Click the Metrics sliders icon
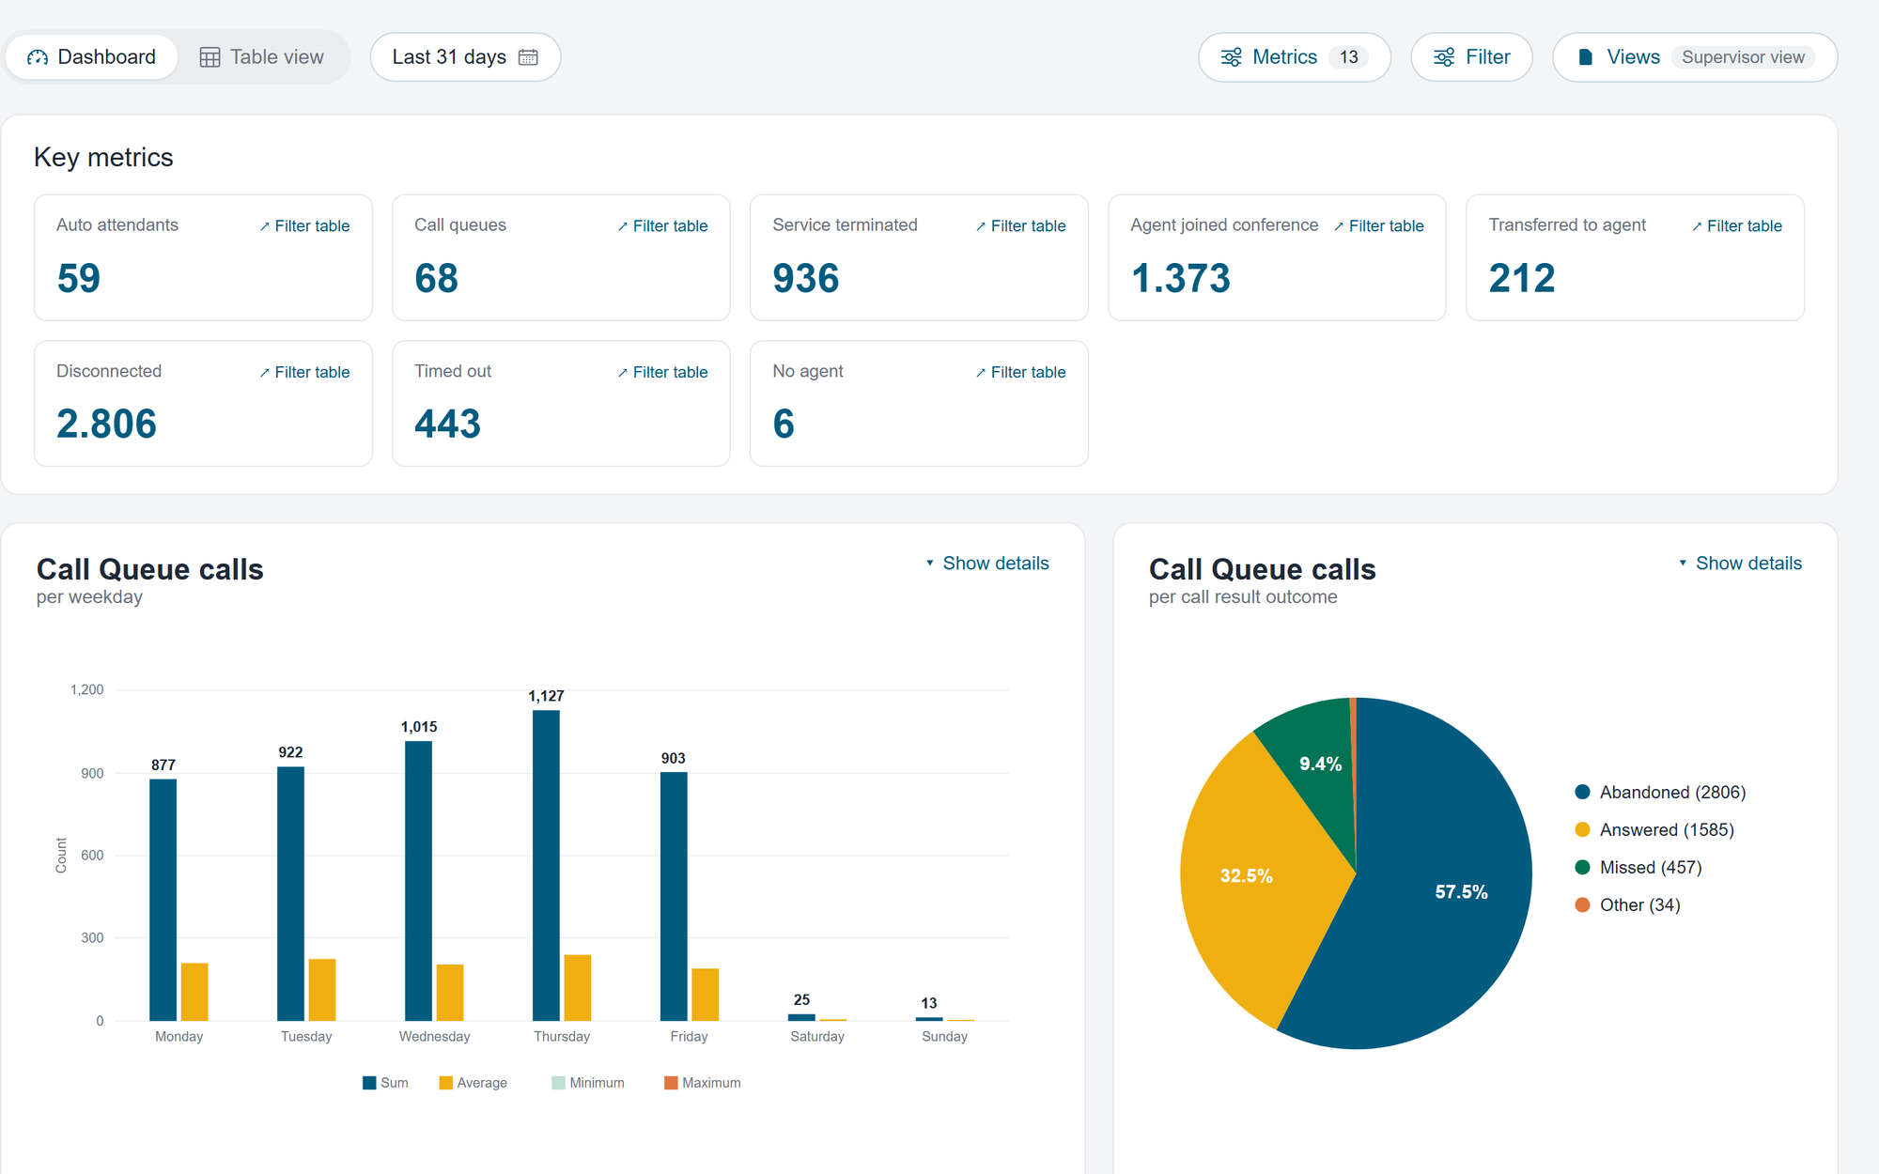This screenshot has height=1174, width=1879. click(1231, 57)
